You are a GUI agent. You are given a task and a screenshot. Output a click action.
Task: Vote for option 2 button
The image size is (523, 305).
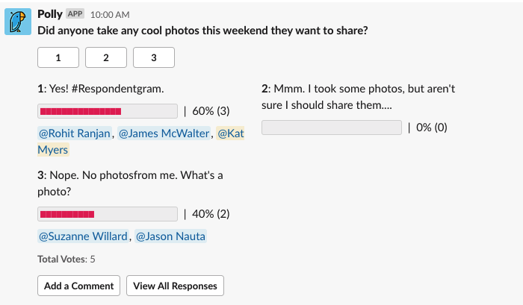[105, 57]
